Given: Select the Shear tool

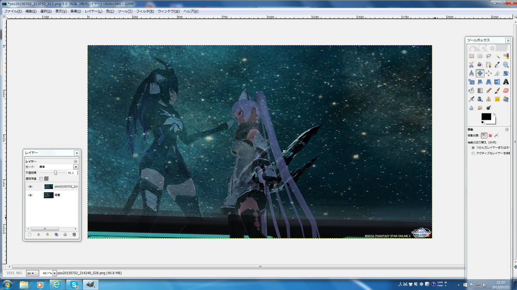Looking at the screenshot, I should pos(480,82).
